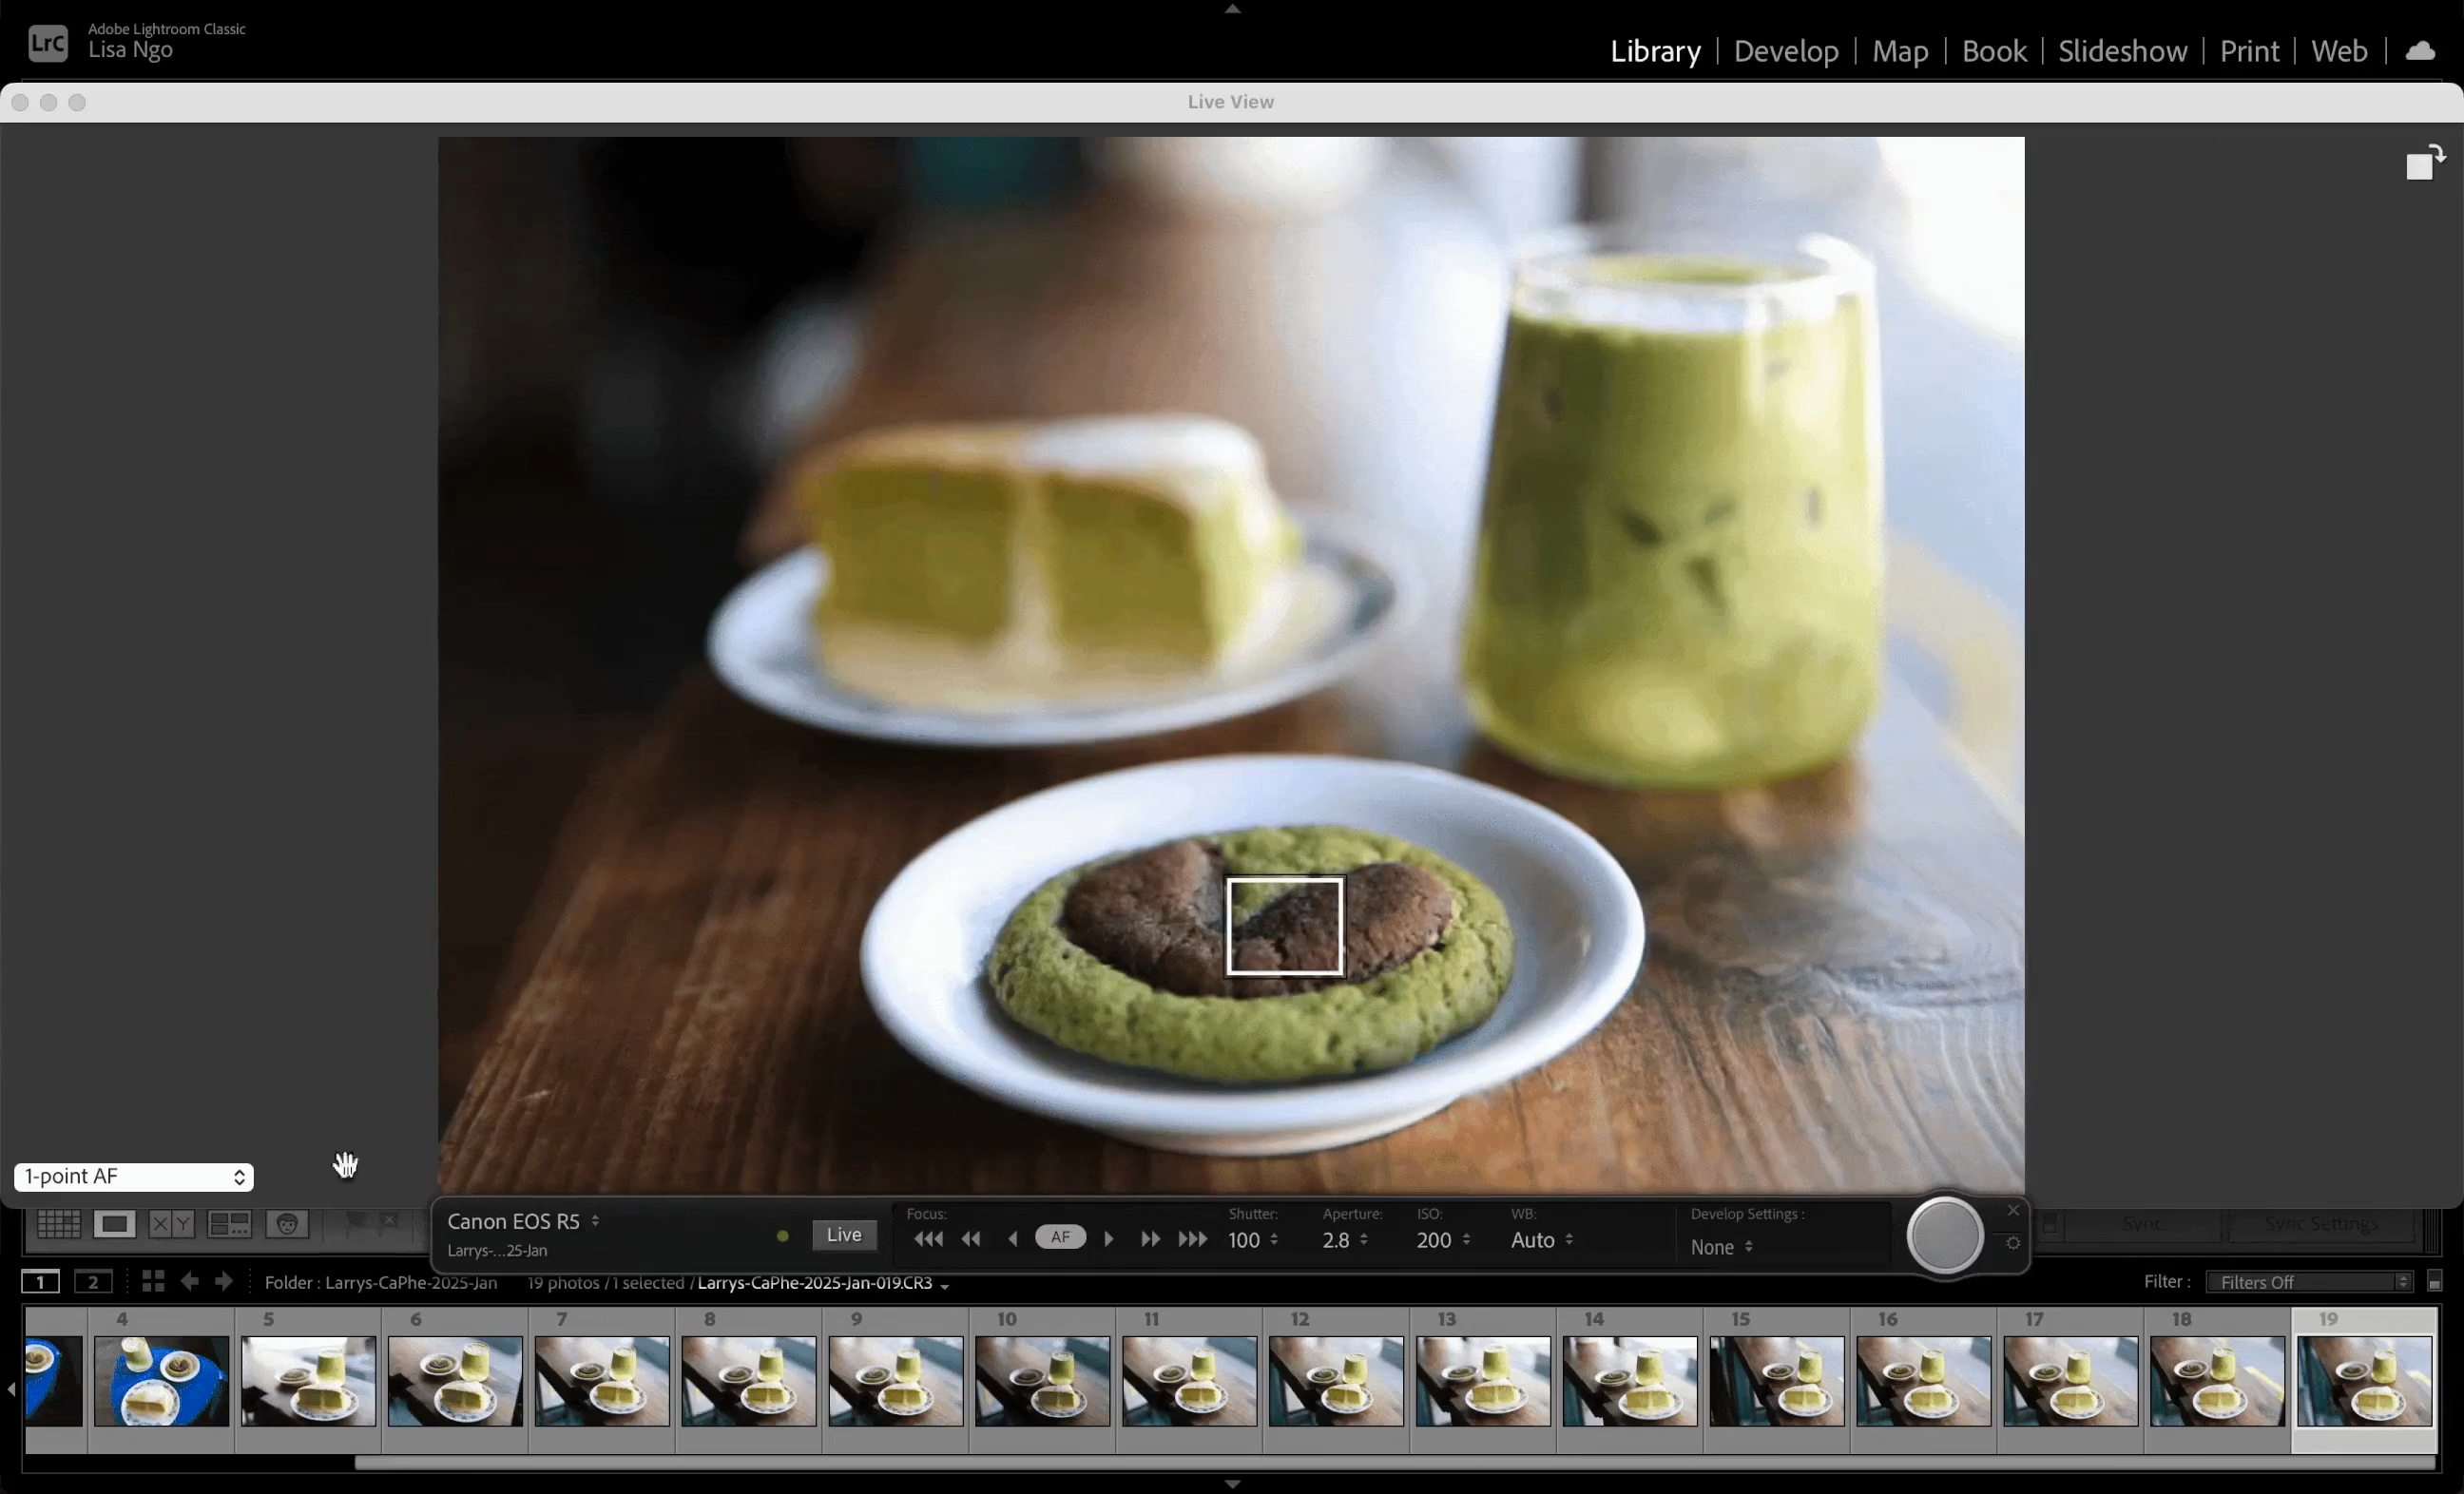
Task: Open People face view icon
Action: click(287, 1224)
